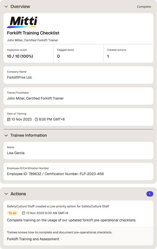Click the Inspection score 10 / 10 (100%) value
The height and width of the screenshot is (249, 157).
point(20,56)
